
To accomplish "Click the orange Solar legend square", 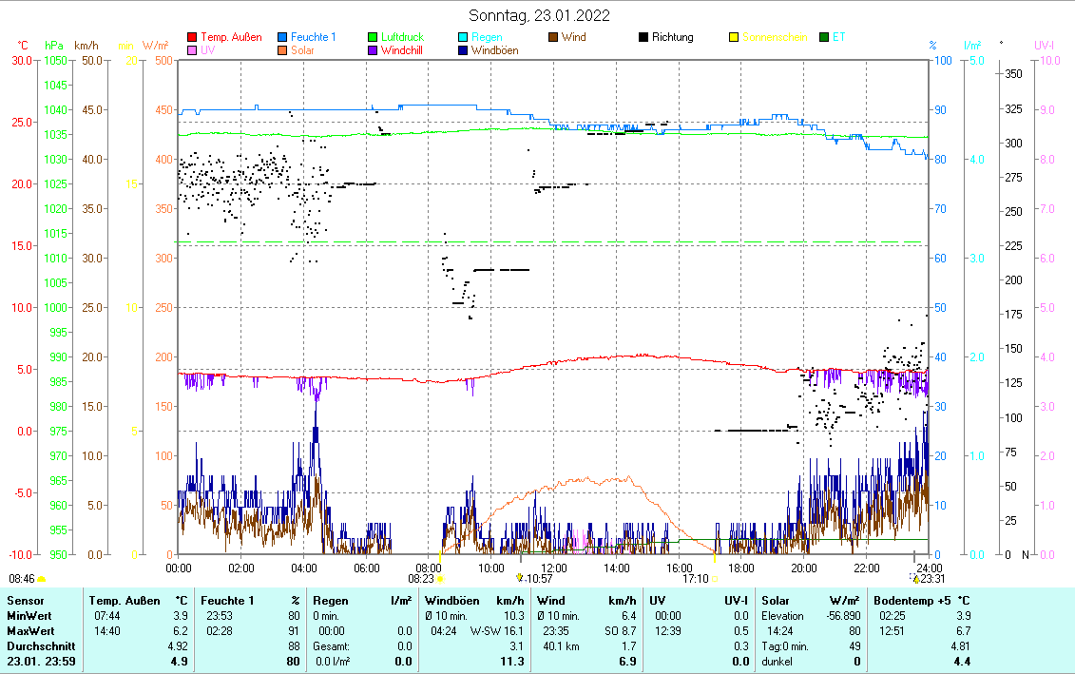I will point(282,51).
